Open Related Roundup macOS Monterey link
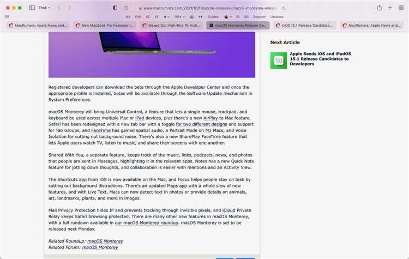This screenshot has height=259, width=409. 105,241
